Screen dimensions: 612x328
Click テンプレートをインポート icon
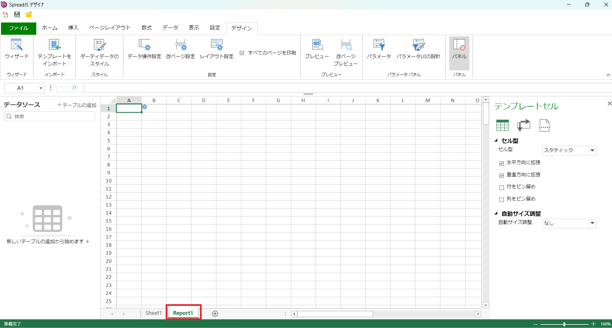[55, 52]
